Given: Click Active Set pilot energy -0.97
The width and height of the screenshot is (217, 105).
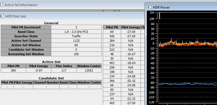Looking at the screenshot, I should pos(38,70).
